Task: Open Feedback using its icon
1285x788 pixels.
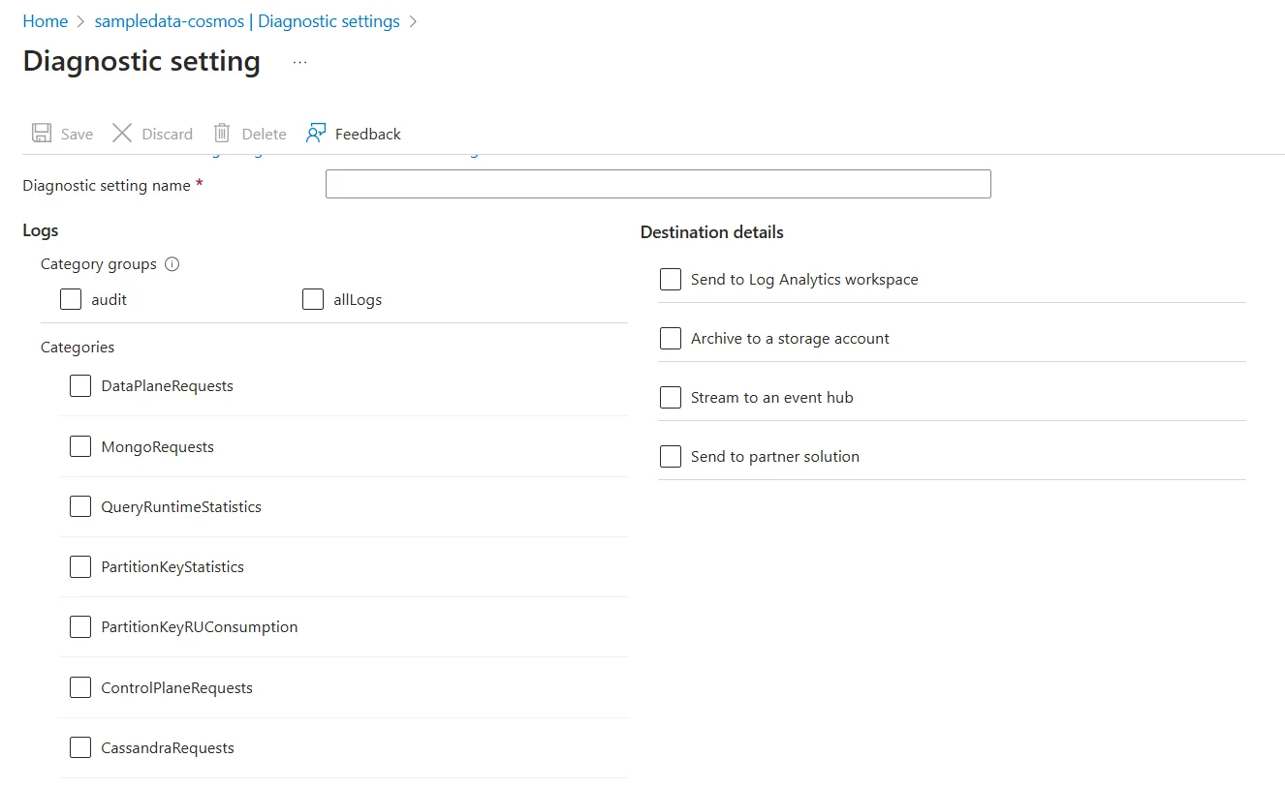Action: pyautogui.click(x=317, y=132)
